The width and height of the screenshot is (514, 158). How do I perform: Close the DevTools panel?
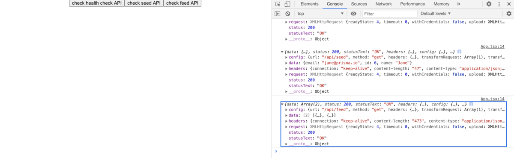(x=509, y=4)
